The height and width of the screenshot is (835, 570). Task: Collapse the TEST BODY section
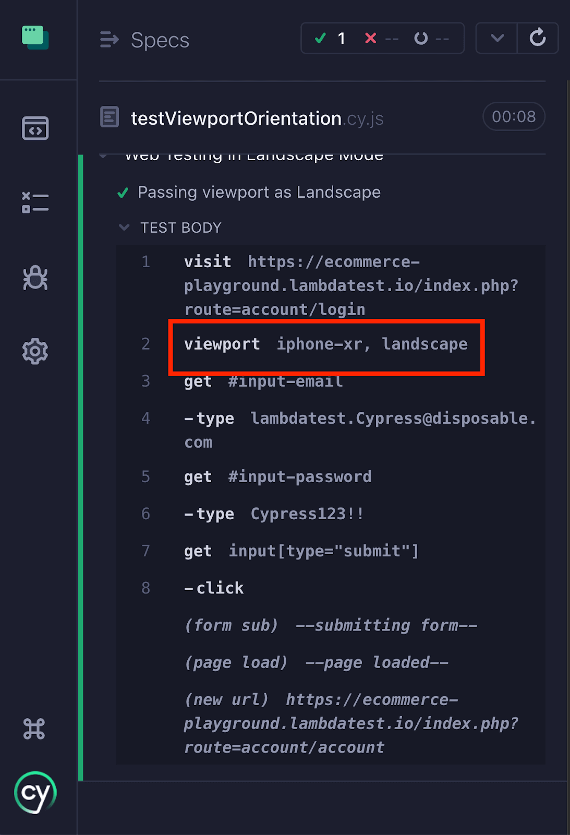pyautogui.click(x=124, y=228)
